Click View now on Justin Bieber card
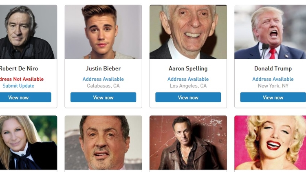The width and height of the screenshot is (306, 172). click(103, 97)
